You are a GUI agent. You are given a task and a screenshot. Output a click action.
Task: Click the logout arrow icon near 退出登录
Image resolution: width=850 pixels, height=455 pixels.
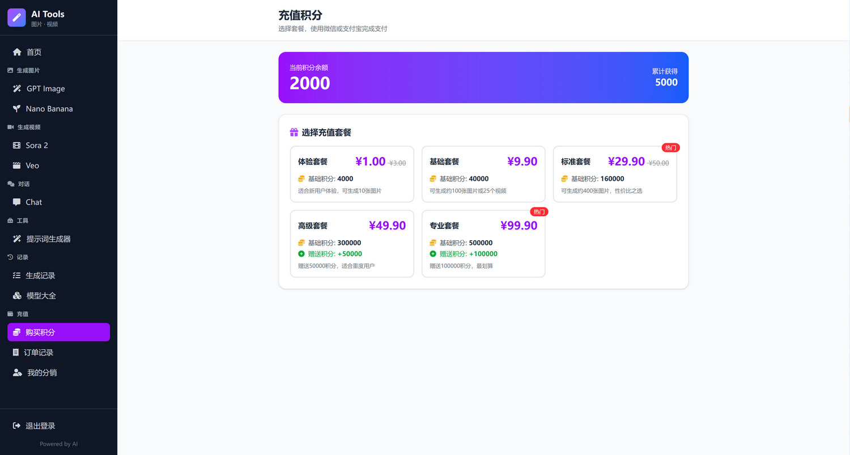point(17,426)
